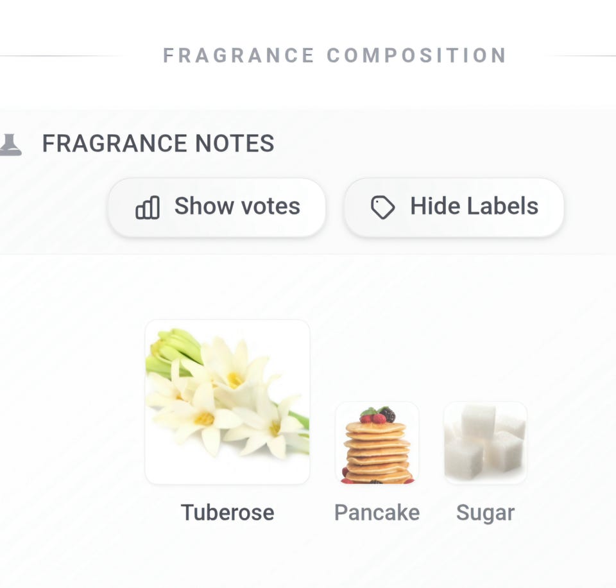Tap the berries atop the pancake stack

tap(379, 415)
